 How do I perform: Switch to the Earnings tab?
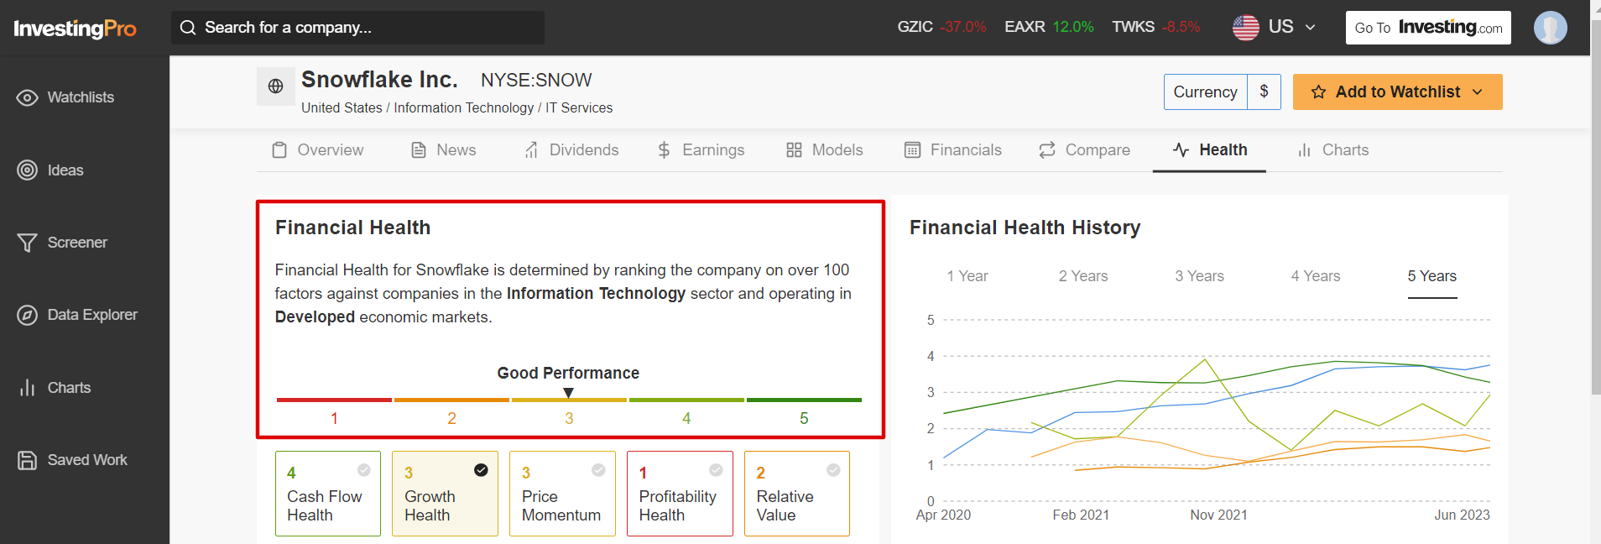pyautogui.click(x=701, y=150)
